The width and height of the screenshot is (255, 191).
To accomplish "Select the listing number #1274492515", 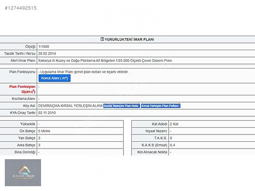I will [21, 8].
